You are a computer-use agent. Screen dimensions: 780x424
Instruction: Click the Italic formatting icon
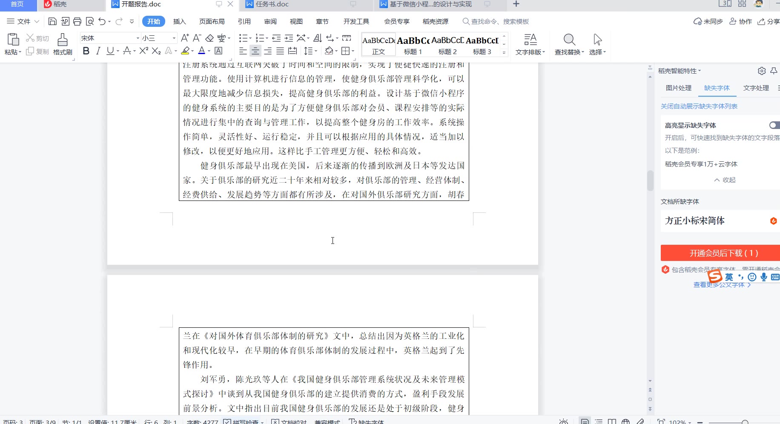click(x=98, y=51)
